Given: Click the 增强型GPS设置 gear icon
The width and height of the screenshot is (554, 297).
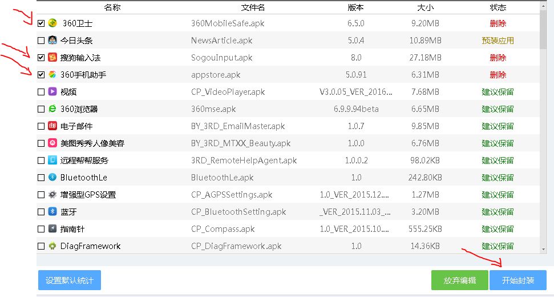Looking at the screenshot, I should (52, 195).
